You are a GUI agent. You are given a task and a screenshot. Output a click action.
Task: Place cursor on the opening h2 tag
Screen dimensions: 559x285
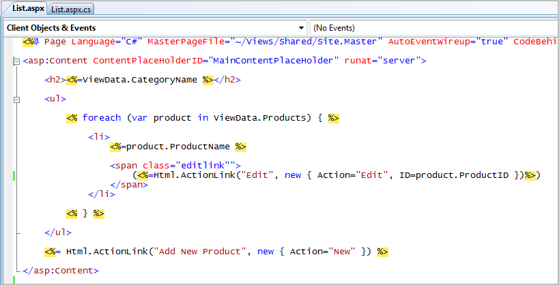coord(55,80)
